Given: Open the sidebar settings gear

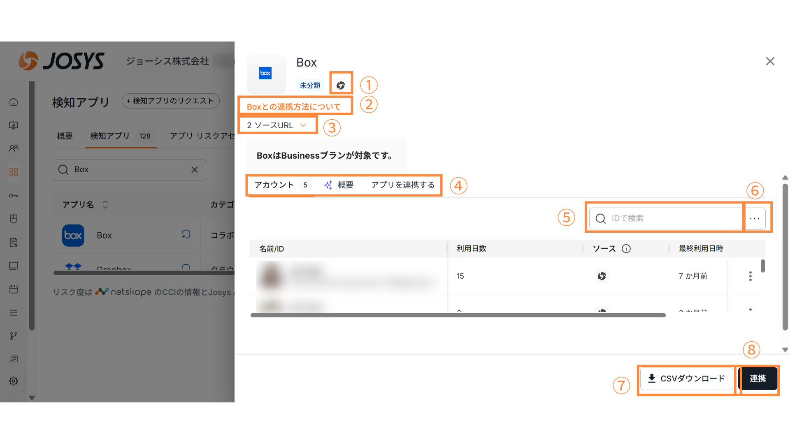Looking at the screenshot, I should click(x=14, y=381).
